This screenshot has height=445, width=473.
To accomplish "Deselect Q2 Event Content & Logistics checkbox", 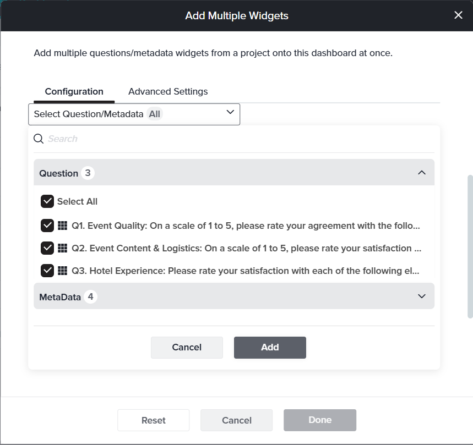I will [47, 248].
